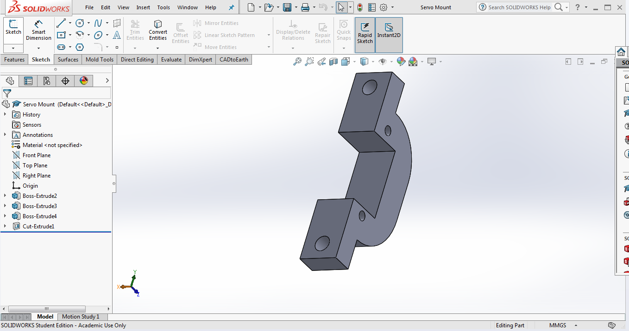Screen dimensions: 629x331
Task: Expand the Annotations folder
Action: (5, 135)
